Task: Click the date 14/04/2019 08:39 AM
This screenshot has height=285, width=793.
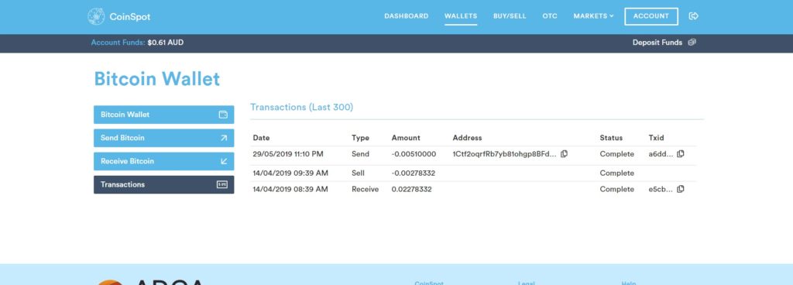Action: [x=290, y=189]
